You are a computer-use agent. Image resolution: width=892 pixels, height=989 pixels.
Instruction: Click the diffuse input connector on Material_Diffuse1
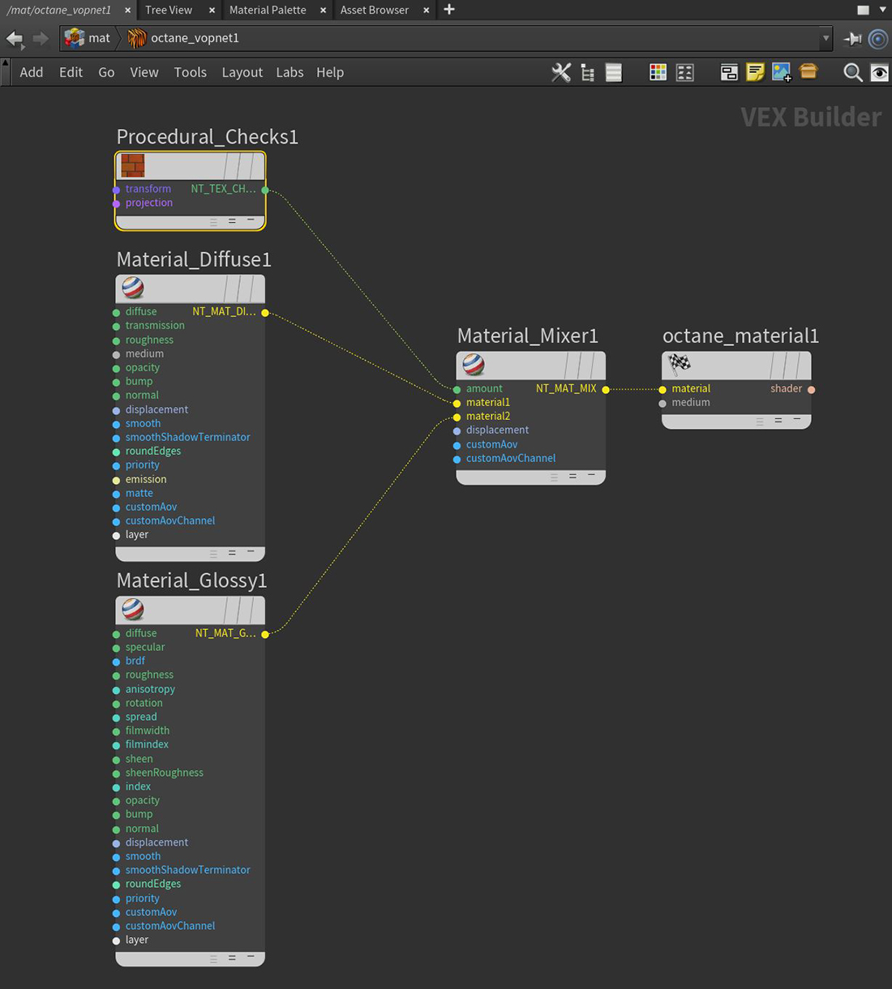[x=116, y=312]
